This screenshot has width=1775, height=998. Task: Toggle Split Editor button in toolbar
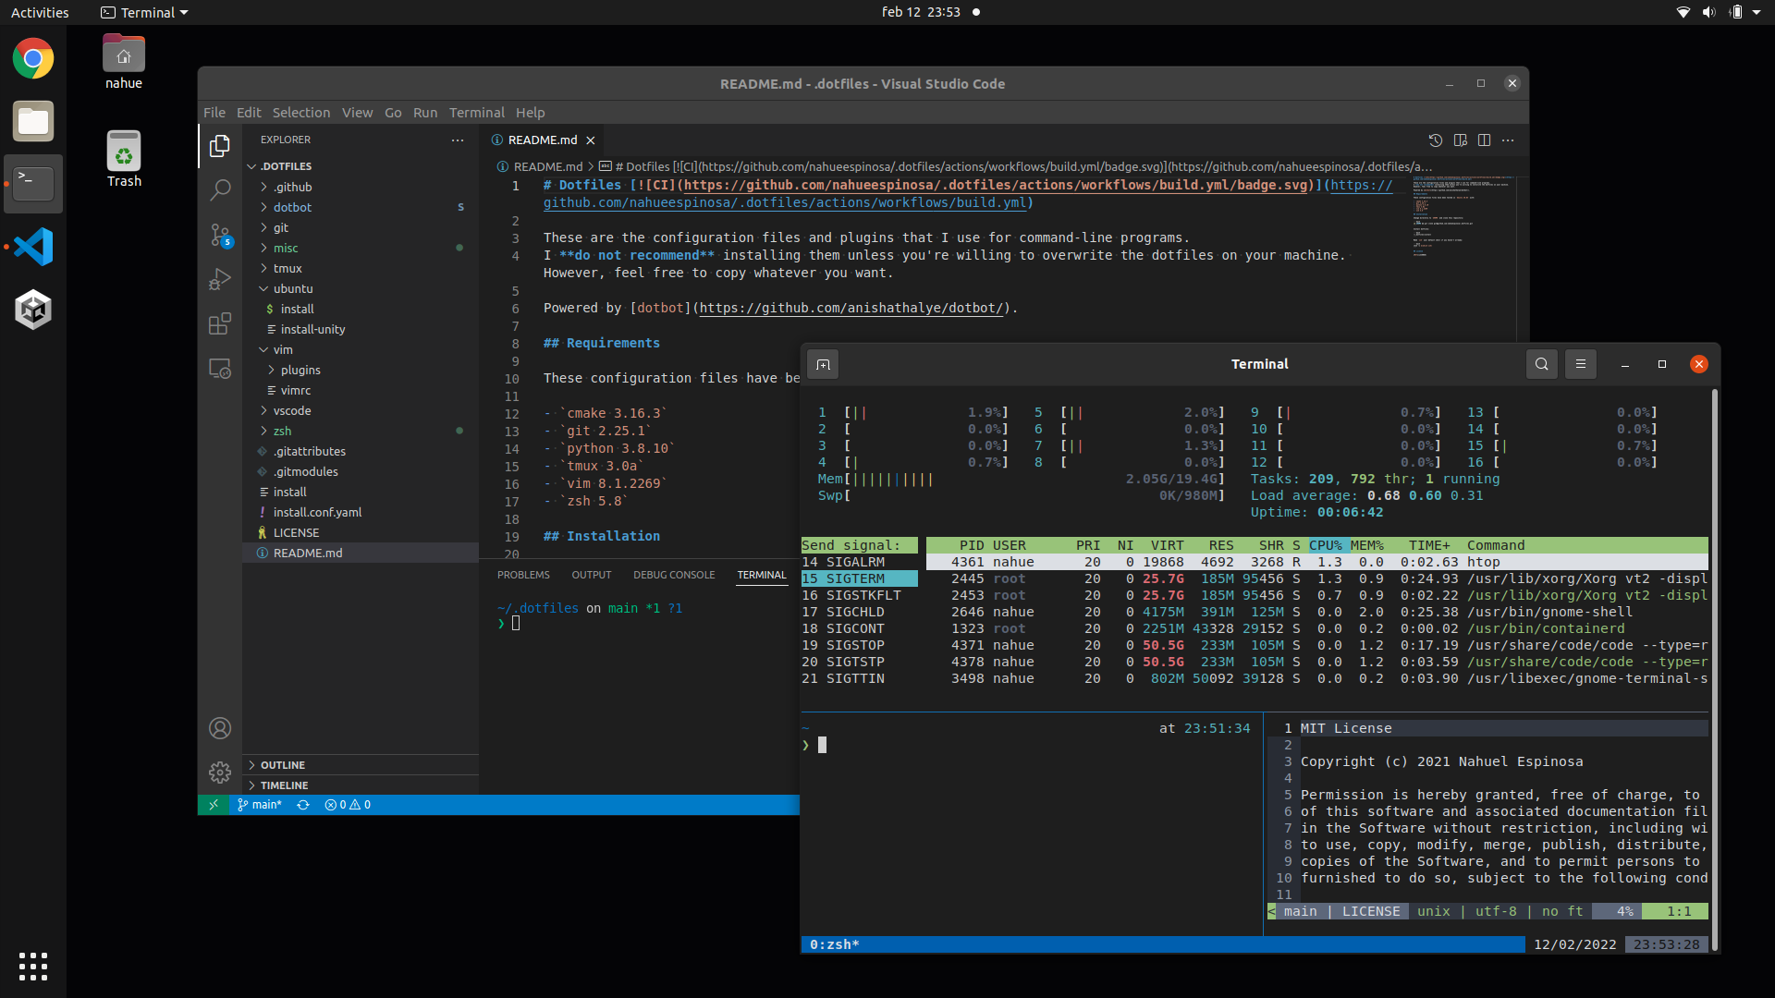(1484, 140)
